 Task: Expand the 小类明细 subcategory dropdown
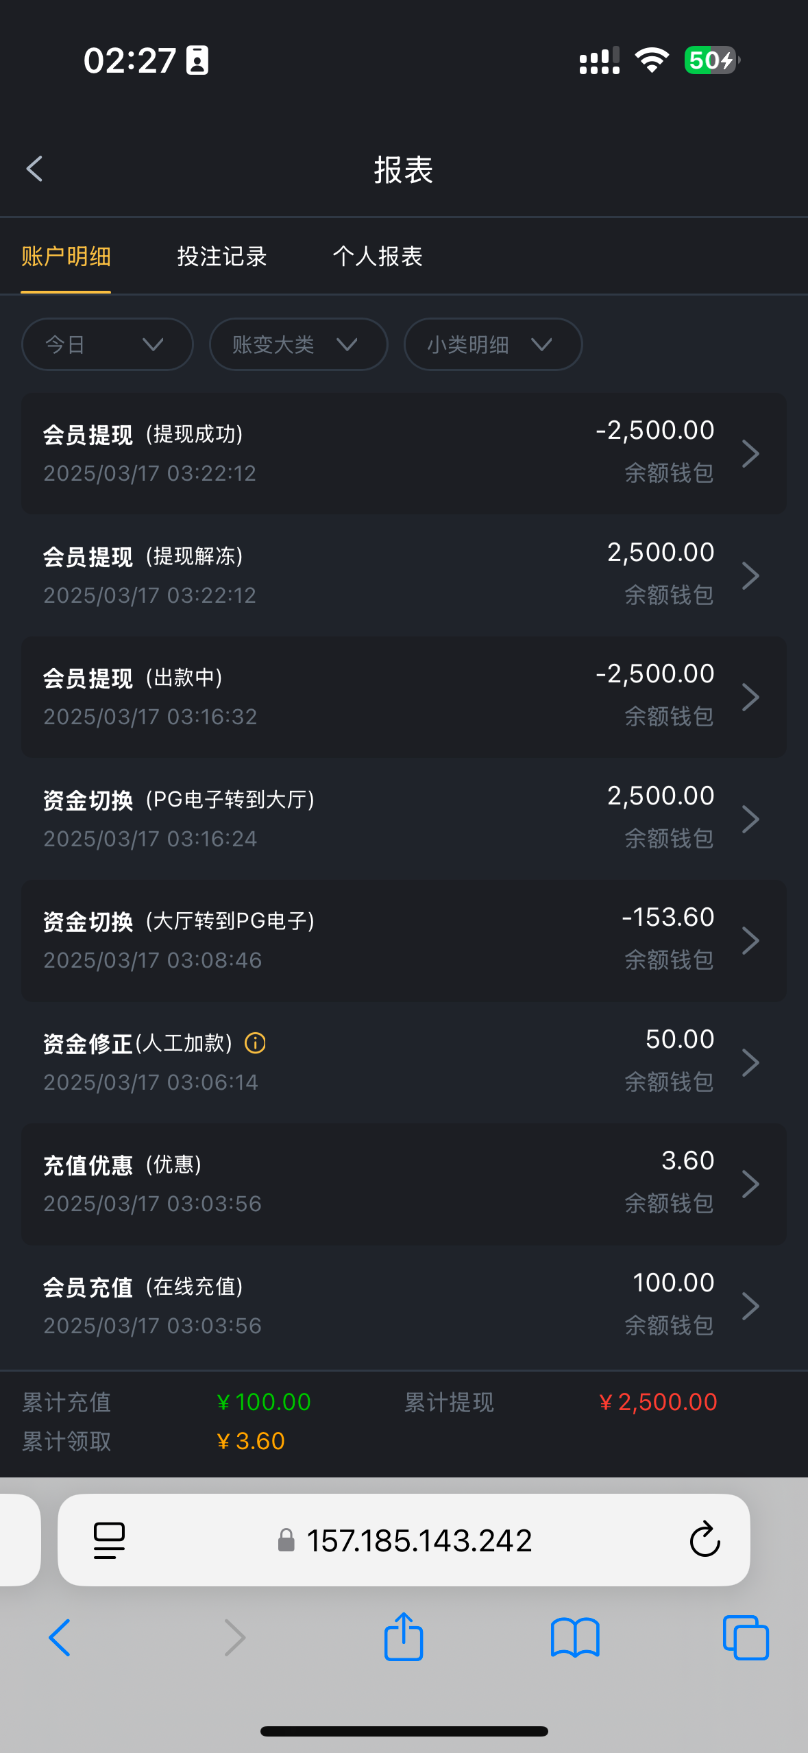point(493,344)
